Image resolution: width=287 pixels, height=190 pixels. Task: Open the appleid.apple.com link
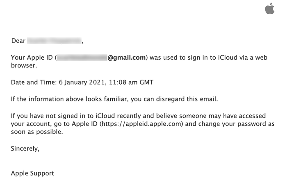[141, 124]
